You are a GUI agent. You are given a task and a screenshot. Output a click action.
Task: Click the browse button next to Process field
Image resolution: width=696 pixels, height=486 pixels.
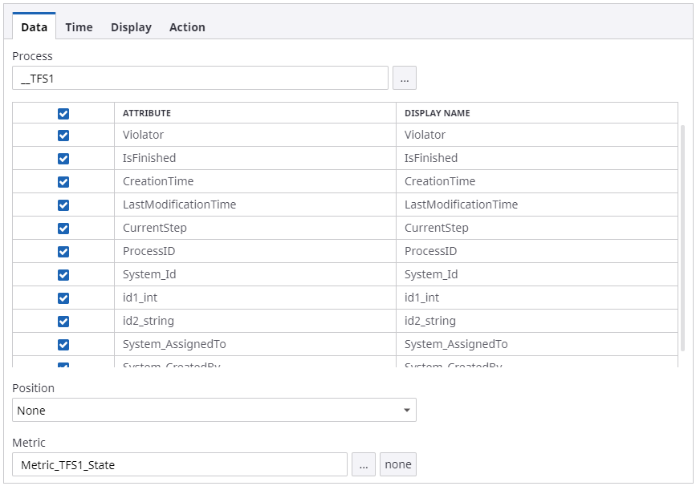(x=404, y=78)
